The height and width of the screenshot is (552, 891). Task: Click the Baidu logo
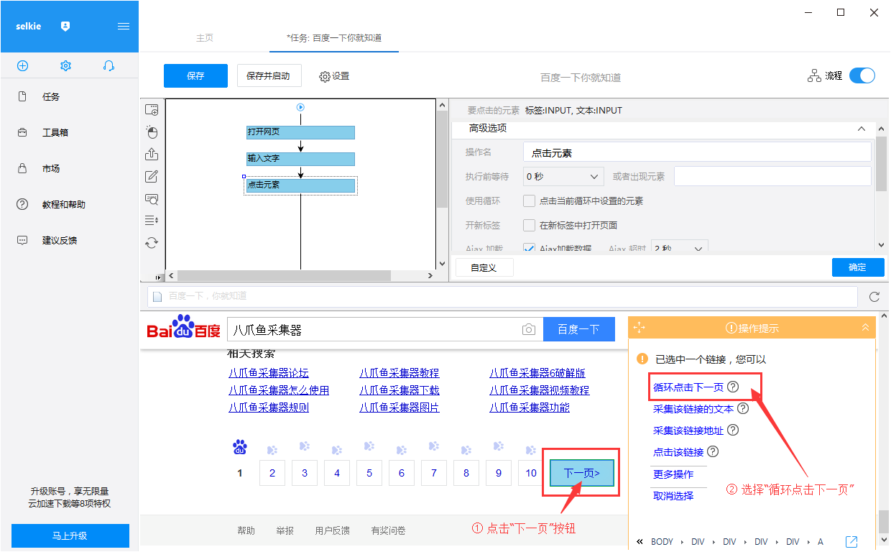tap(183, 328)
